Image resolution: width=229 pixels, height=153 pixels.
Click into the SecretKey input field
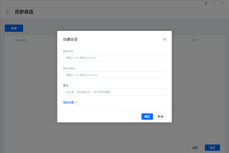pos(114,75)
